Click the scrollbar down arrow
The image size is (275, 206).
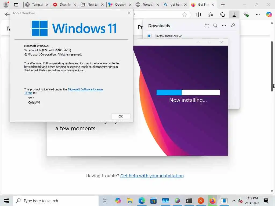pos(272,191)
